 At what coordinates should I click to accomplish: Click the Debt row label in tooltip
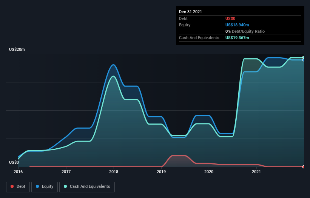[x=183, y=18]
